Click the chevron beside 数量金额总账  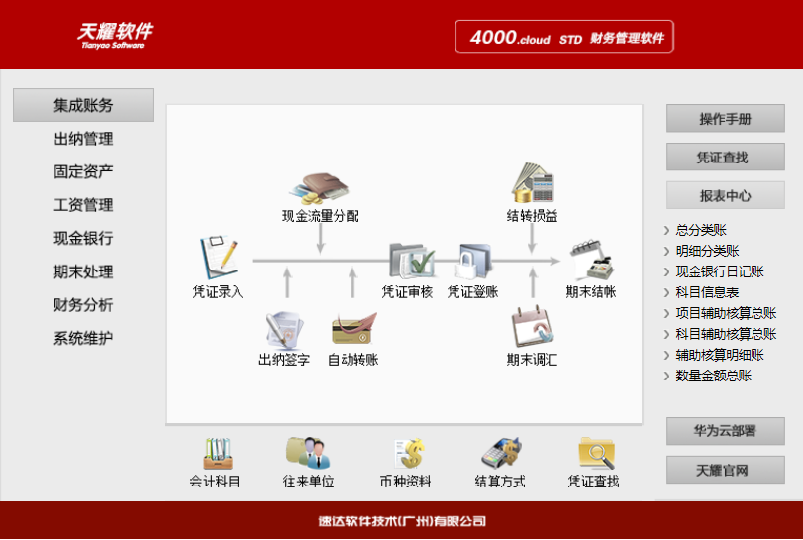[x=666, y=377]
